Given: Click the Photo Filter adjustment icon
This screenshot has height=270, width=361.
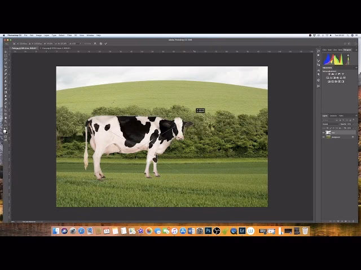Looking at the screenshot, I should [x=337, y=78].
